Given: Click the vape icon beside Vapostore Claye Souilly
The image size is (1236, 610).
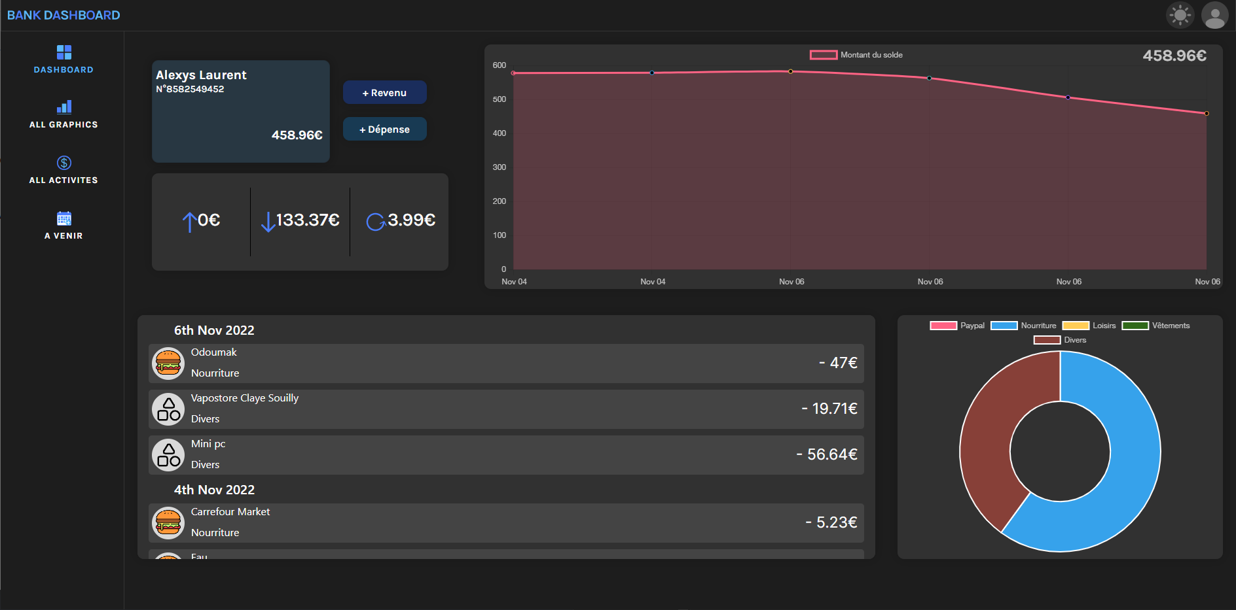Looking at the screenshot, I should click(x=168, y=409).
